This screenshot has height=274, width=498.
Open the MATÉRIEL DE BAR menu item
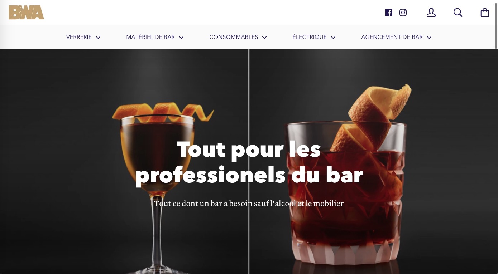[150, 37]
